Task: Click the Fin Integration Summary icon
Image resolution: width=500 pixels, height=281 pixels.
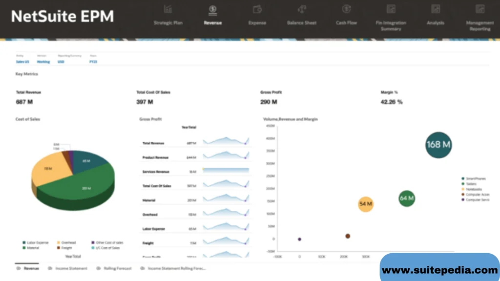Action: pyautogui.click(x=391, y=9)
